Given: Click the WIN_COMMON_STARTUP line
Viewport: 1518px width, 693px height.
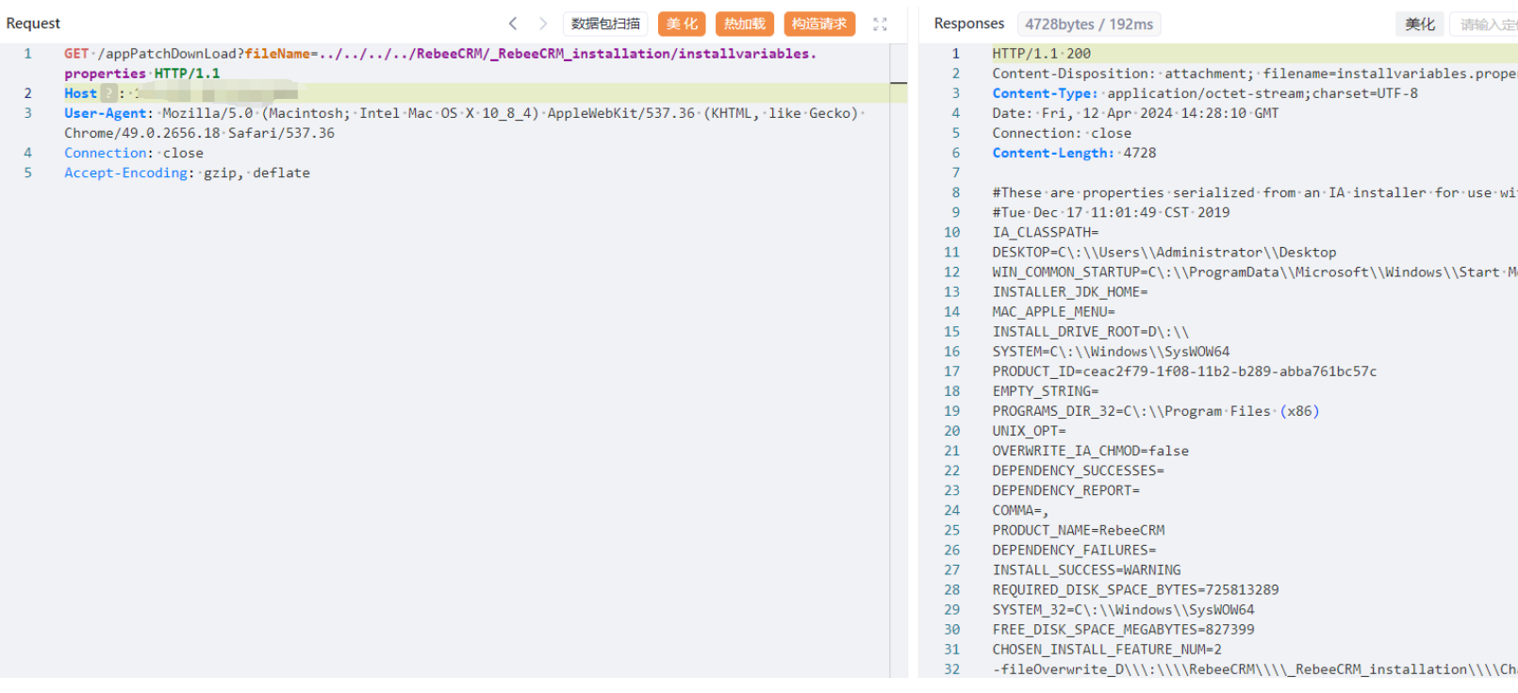Looking at the screenshot, I should (1255, 272).
